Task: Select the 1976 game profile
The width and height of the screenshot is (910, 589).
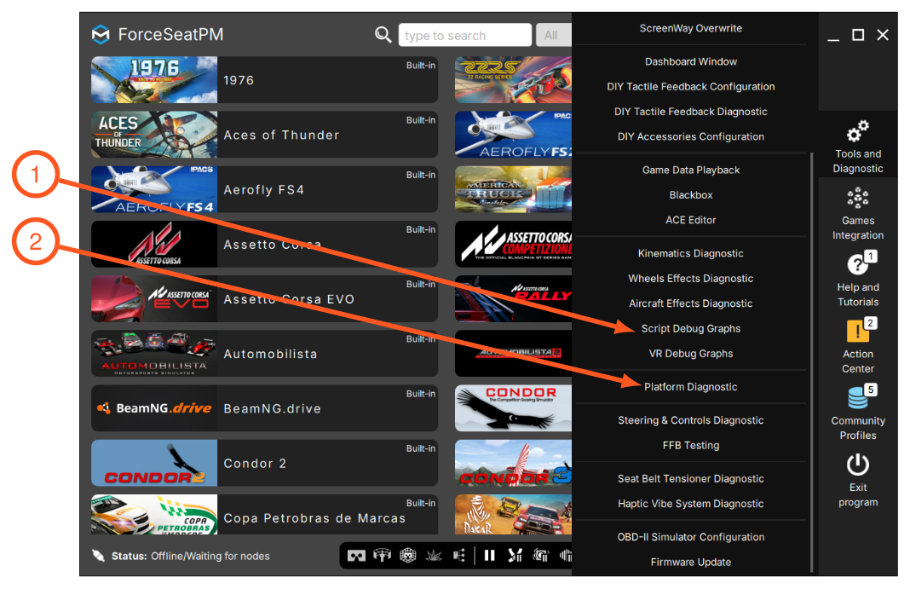Action: (x=265, y=79)
